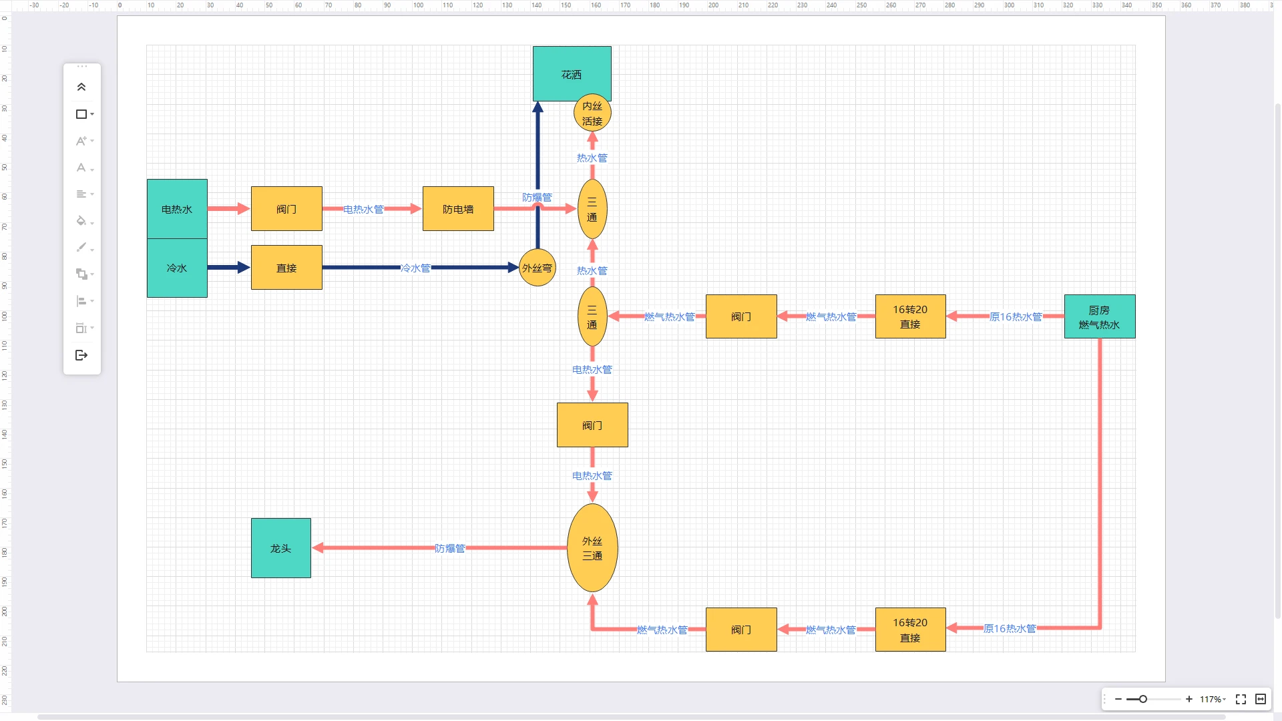Open the text alignment tool
The image size is (1282, 721).
click(x=81, y=194)
